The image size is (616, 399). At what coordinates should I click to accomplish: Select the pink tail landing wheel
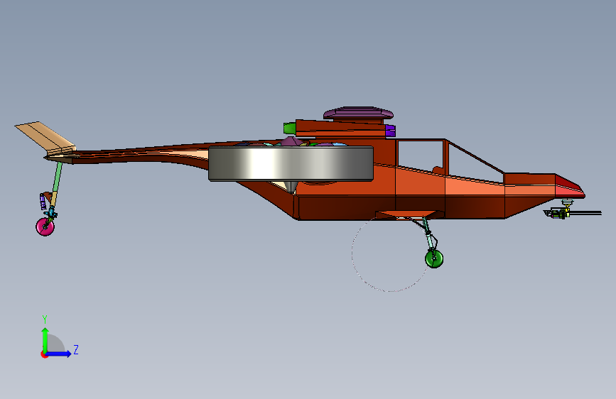click(x=45, y=226)
